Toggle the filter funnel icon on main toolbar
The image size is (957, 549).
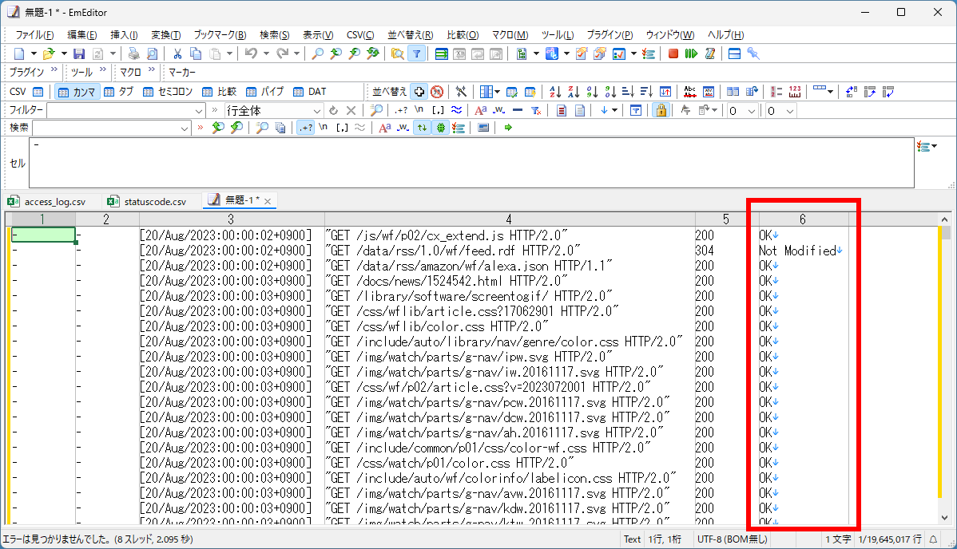click(416, 53)
